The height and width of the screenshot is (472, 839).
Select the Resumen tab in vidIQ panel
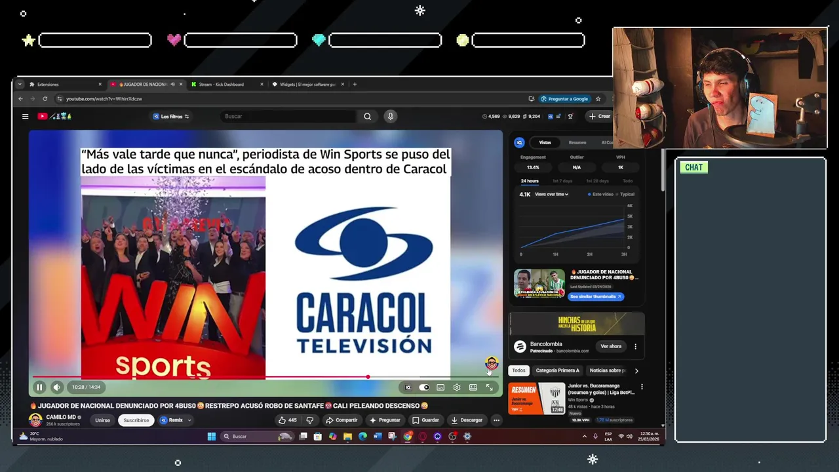coord(577,142)
